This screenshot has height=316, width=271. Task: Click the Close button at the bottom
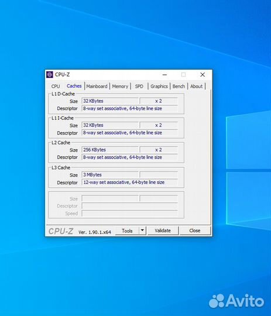[195, 231]
